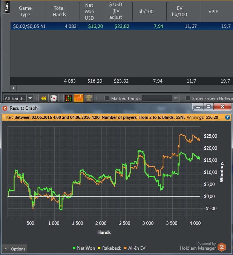This screenshot has width=233, height=255.
Task: Close the Results Graph window
Action: (x=222, y=107)
